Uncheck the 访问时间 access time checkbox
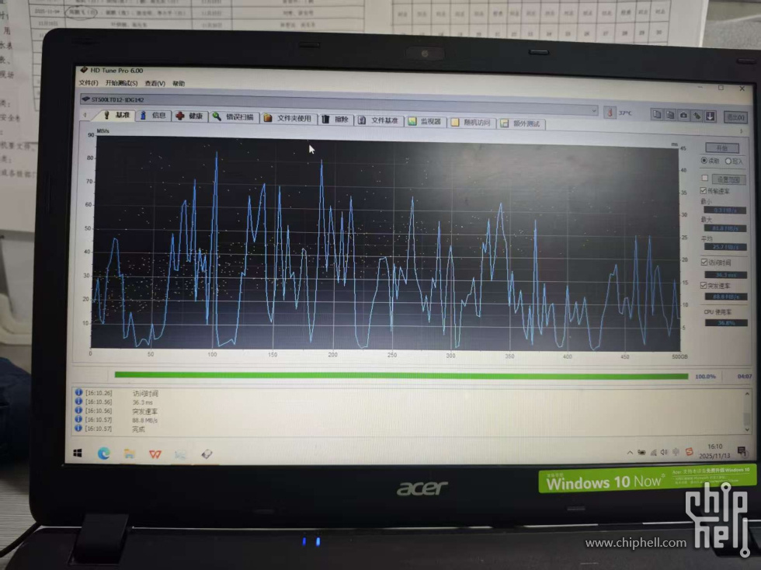761x570 pixels. 704,262
